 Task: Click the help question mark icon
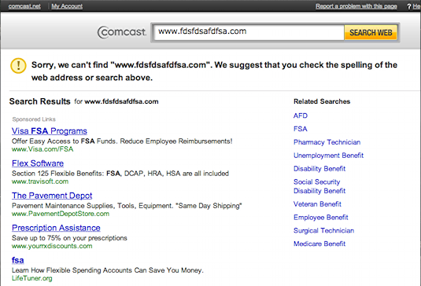(x=409, y=6)
